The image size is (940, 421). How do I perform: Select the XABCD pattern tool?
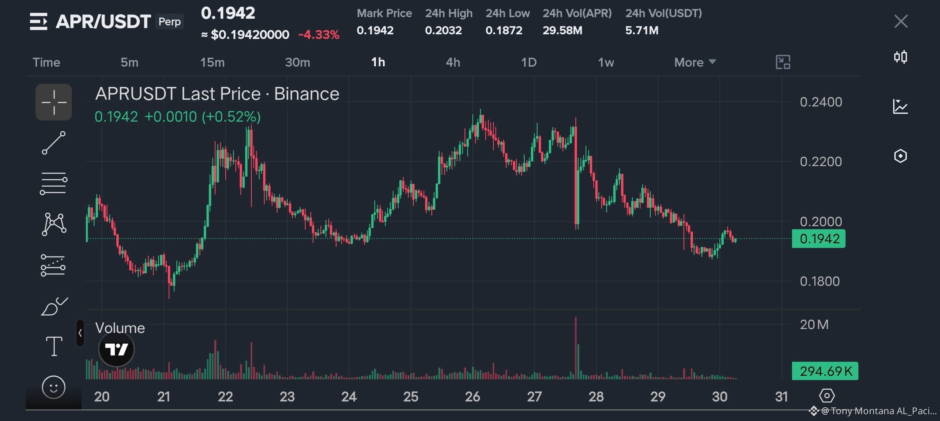coord(54,224)
